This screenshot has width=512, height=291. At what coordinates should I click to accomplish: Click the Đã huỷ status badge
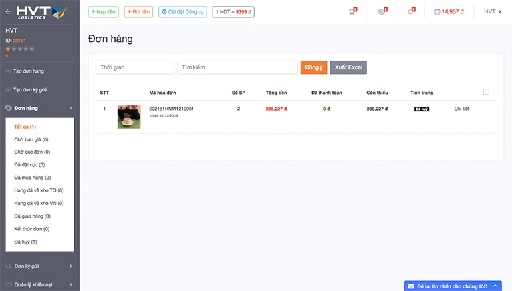(422, 109)
